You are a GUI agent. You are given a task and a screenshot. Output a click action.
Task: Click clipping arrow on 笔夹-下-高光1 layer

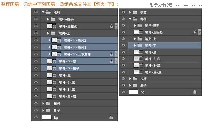[49, 47]
